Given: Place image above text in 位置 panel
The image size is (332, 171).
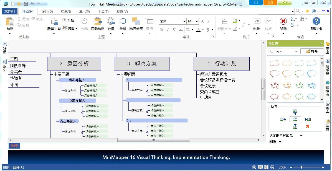Looking at the screenshot, I should point(295,112).
